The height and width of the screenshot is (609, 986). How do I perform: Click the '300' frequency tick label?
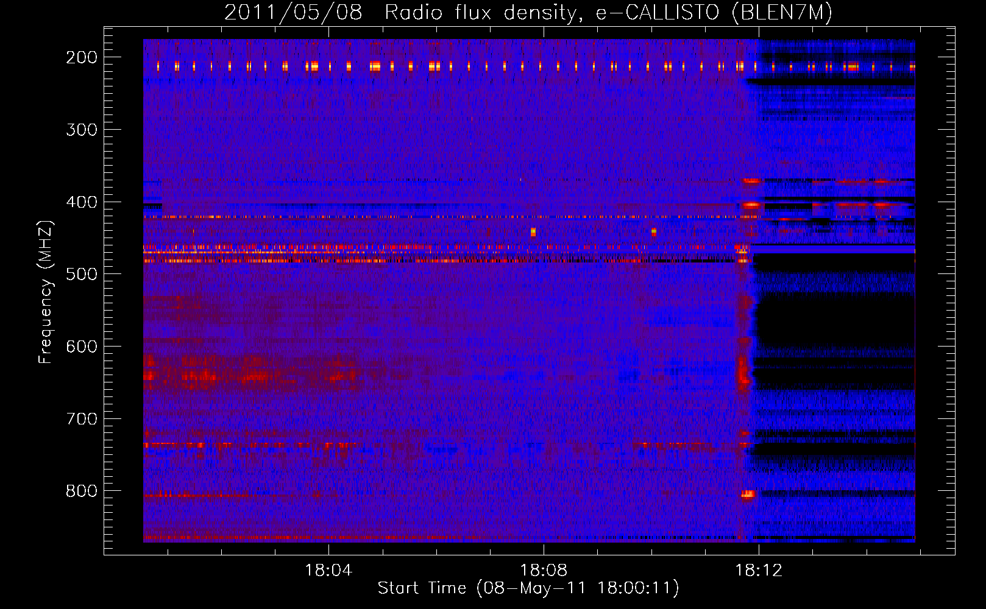[82, 130]
